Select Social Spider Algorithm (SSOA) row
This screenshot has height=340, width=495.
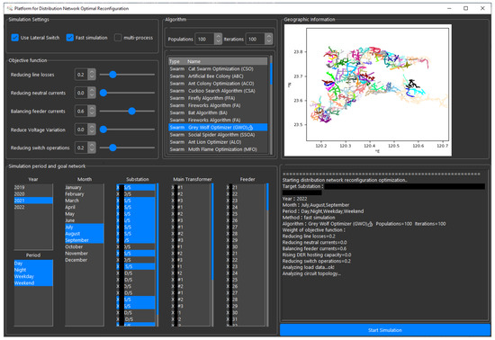[218, 135]
